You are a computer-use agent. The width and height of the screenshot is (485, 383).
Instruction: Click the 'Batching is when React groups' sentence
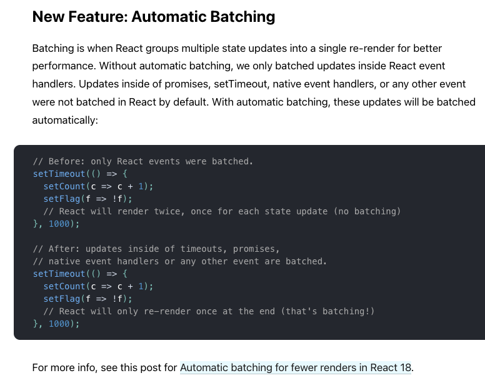pyautogui.click(x=237, y=48)
